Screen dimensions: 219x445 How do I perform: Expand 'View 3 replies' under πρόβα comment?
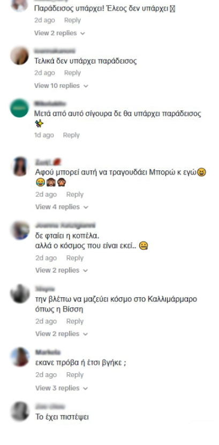(x=62, y=388)
